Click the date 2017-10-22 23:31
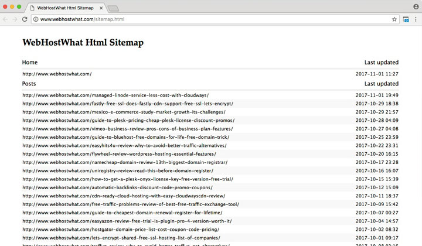 tap(377, 145)
